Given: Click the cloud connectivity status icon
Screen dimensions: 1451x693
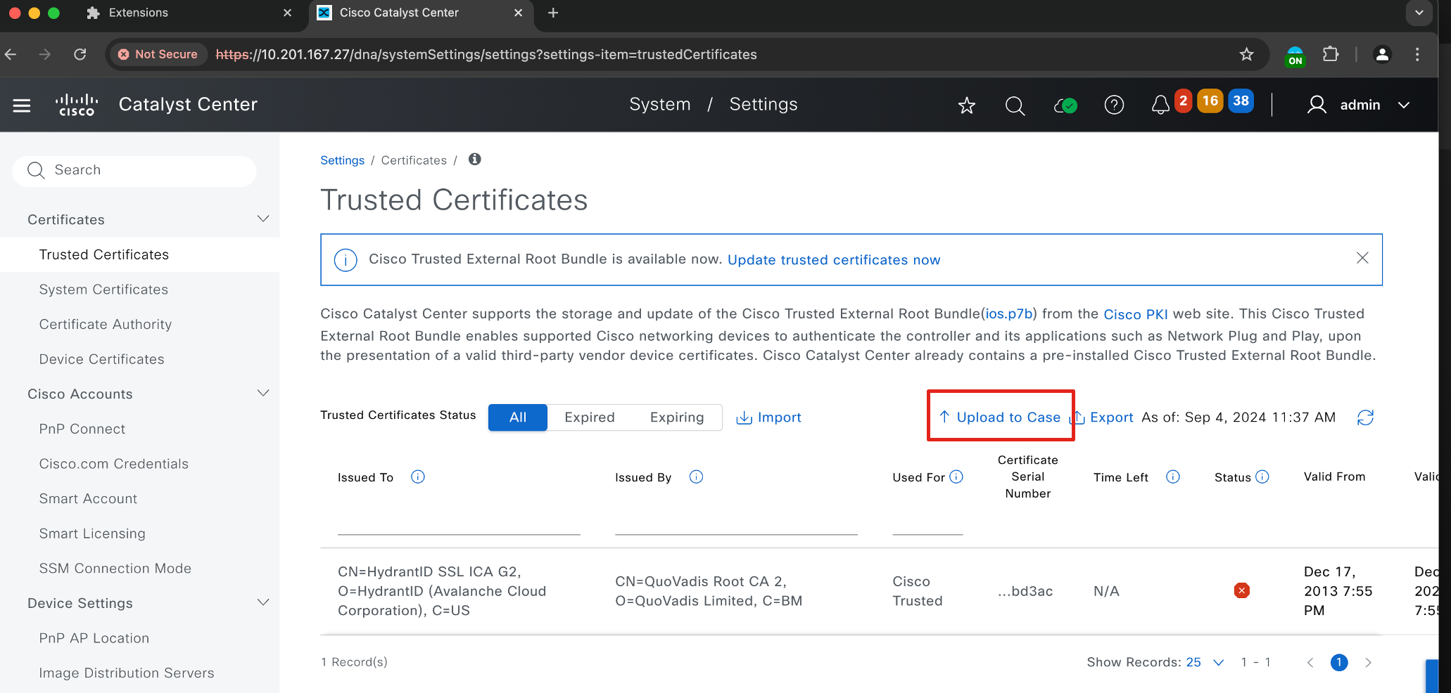Looking at the screenshot, I should (1065, 105).
